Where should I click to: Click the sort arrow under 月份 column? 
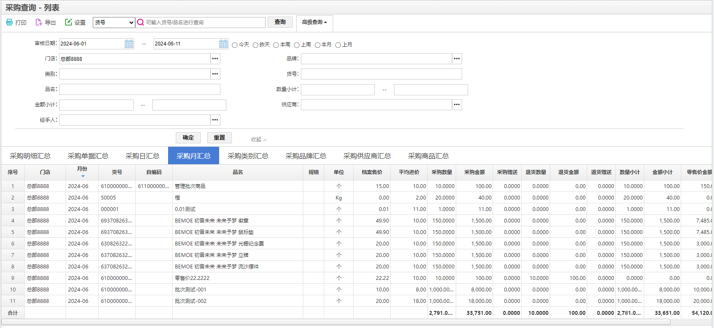click(x=83, y=176)
